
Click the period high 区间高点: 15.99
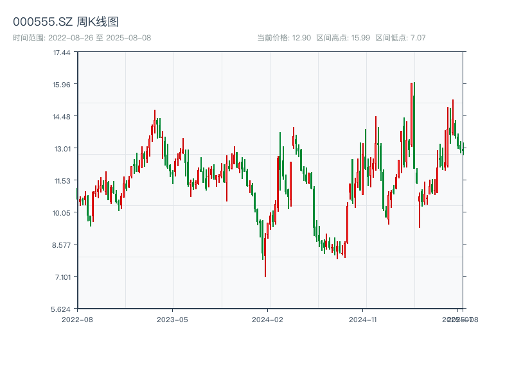point(343,38)
